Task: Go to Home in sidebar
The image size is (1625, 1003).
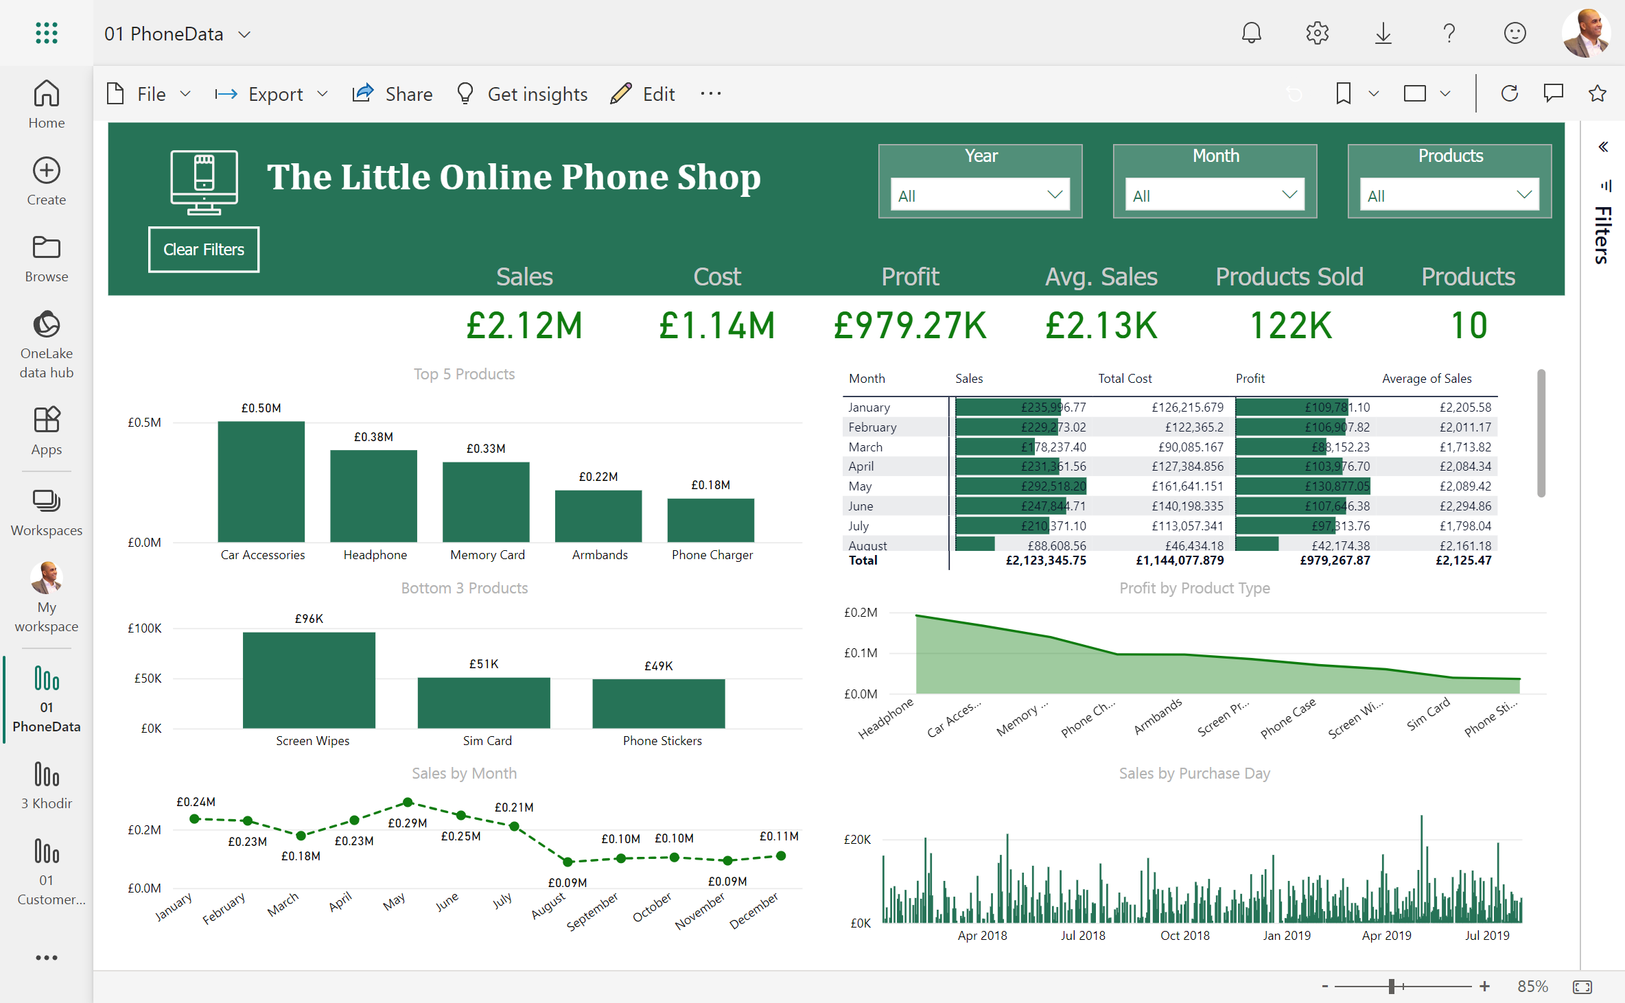Action: pyautogui.click(x=47, y=104)
